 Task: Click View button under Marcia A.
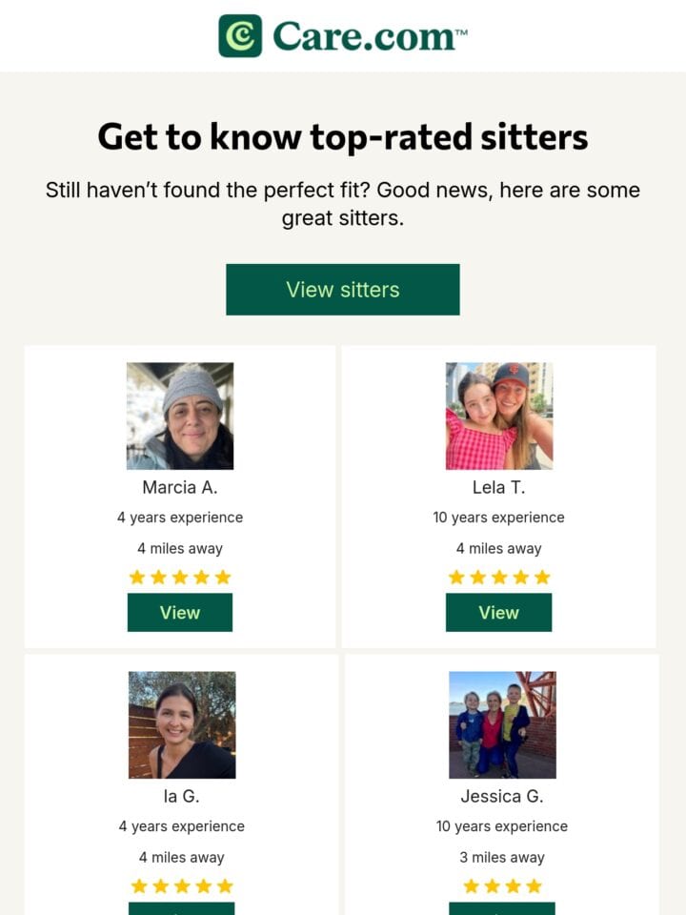[x=180, y=612]
